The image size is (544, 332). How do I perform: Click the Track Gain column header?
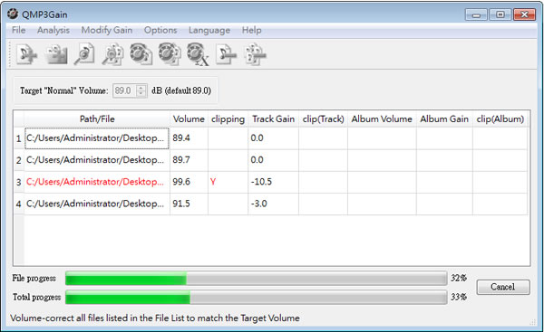(274, 119)
